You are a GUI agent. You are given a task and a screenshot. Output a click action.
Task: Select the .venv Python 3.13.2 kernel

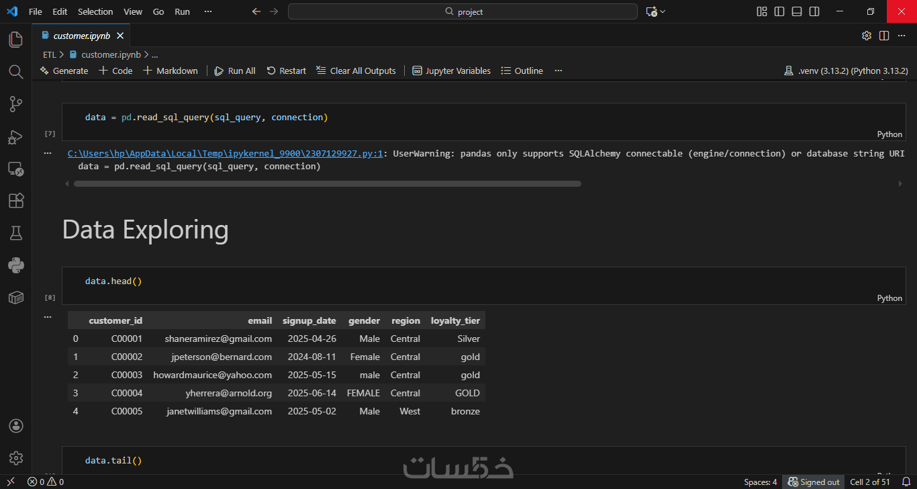pos(846,71)
